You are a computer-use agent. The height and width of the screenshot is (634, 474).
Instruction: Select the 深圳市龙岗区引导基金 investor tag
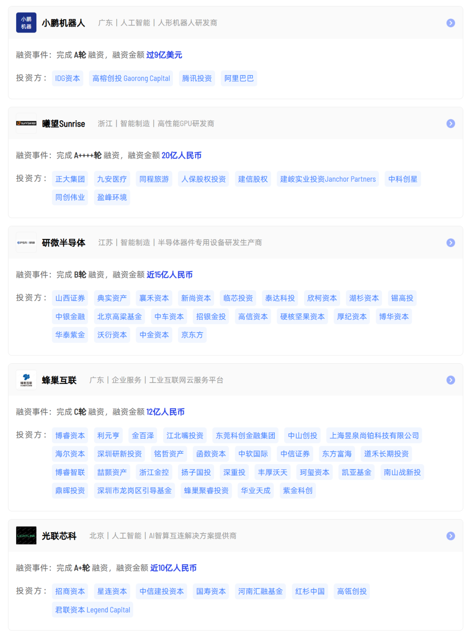tap(134, 491)
